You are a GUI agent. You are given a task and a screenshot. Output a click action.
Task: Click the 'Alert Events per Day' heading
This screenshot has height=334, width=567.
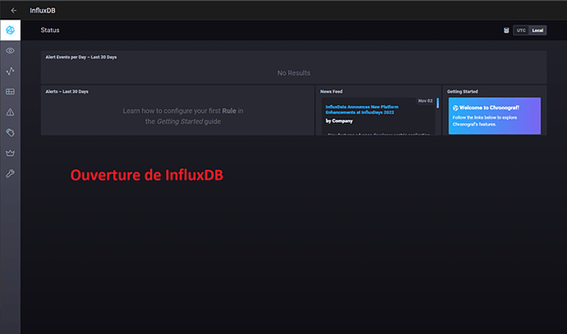tap(81, 57)
